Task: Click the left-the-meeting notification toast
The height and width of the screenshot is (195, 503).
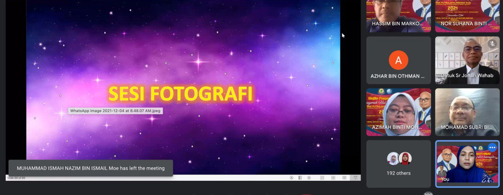Action: [x=91, y=168]
